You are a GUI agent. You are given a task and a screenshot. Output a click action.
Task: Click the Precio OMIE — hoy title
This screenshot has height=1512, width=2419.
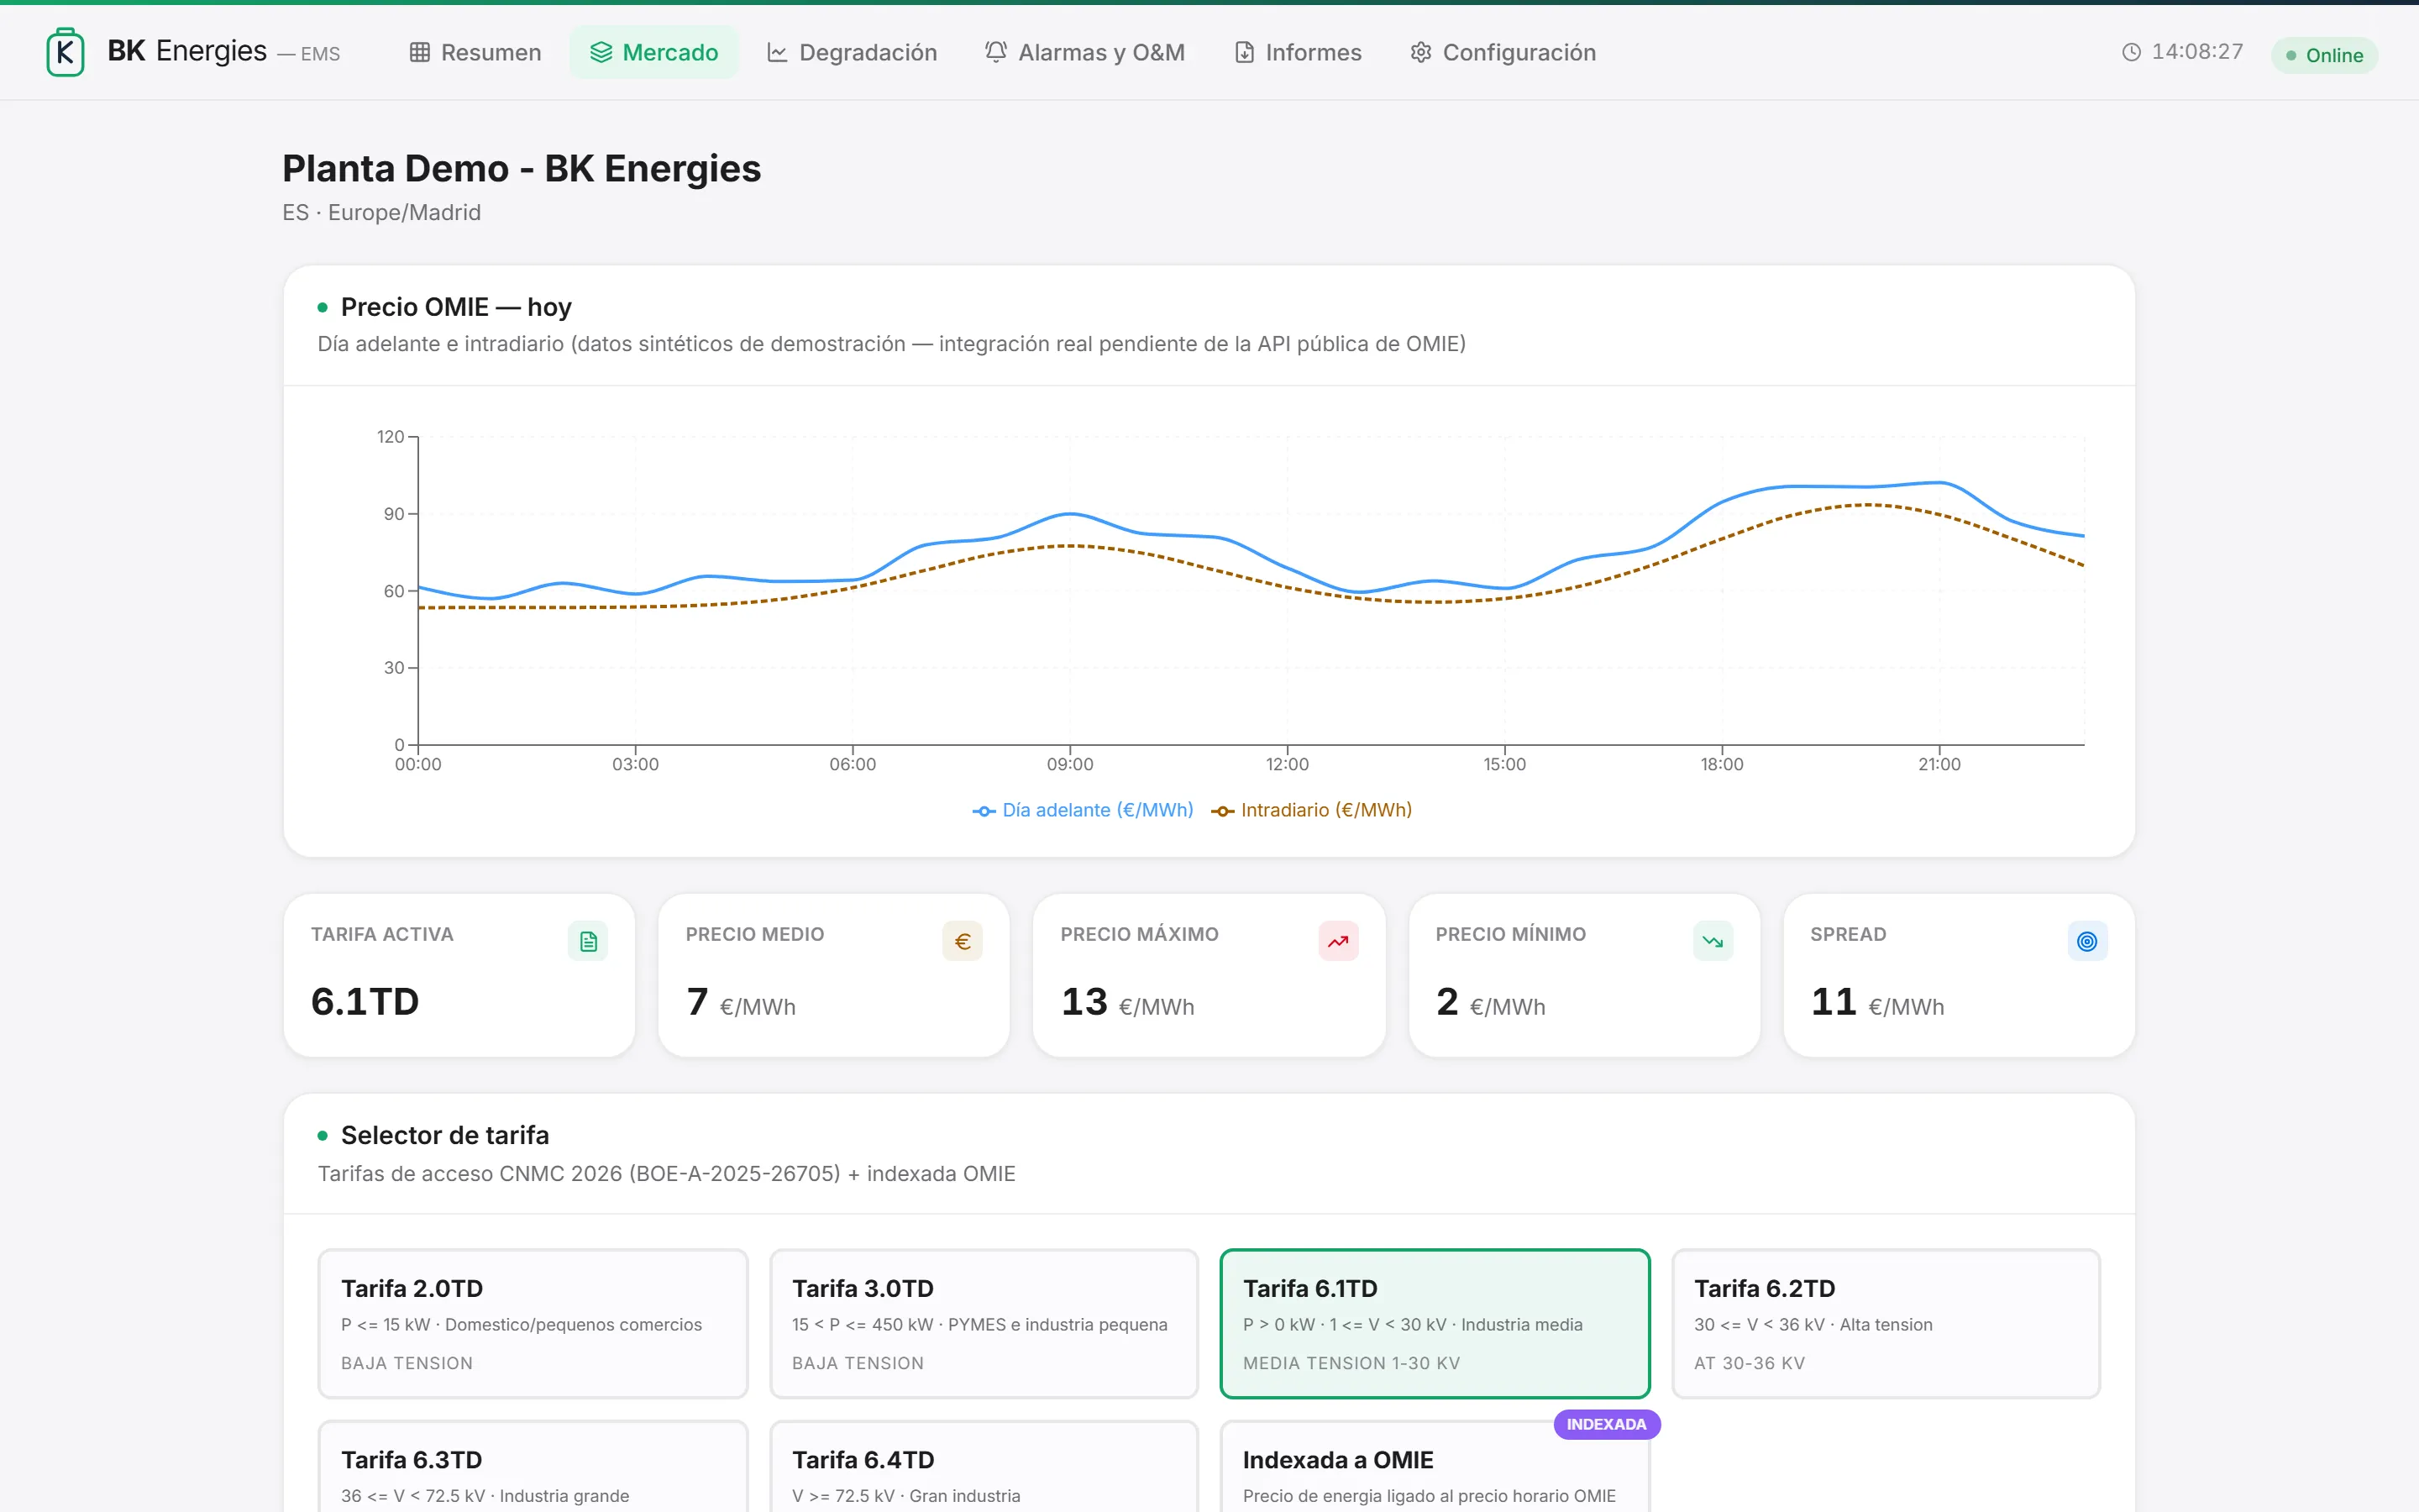(456, 307)
